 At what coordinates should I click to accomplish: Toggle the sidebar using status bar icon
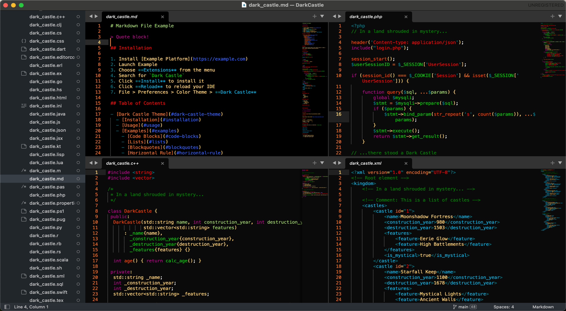pyautogui.click(x=7, y=307)
